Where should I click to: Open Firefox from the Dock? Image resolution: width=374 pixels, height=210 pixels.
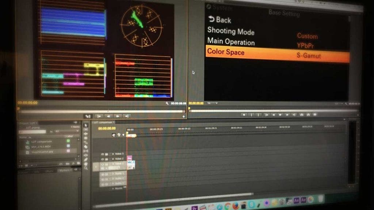pos(235,205)
